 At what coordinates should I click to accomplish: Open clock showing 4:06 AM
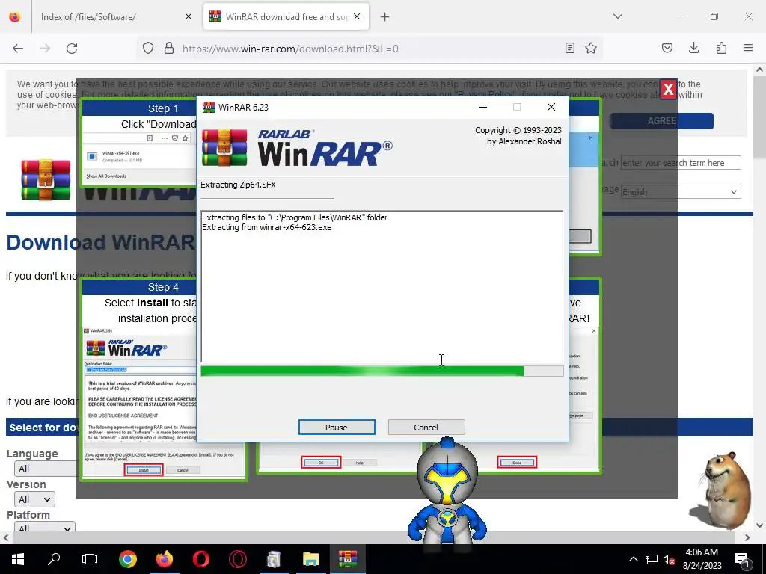click(702, 559)
